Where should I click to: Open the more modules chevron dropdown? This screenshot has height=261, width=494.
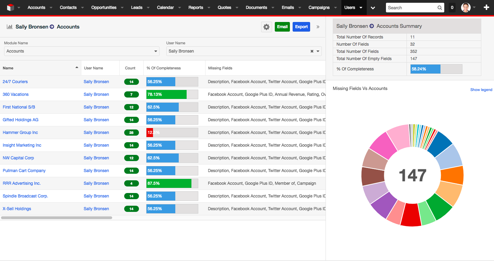(x=373, y=8)
